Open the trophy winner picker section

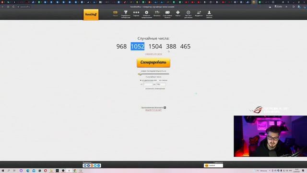click(126, 14)
